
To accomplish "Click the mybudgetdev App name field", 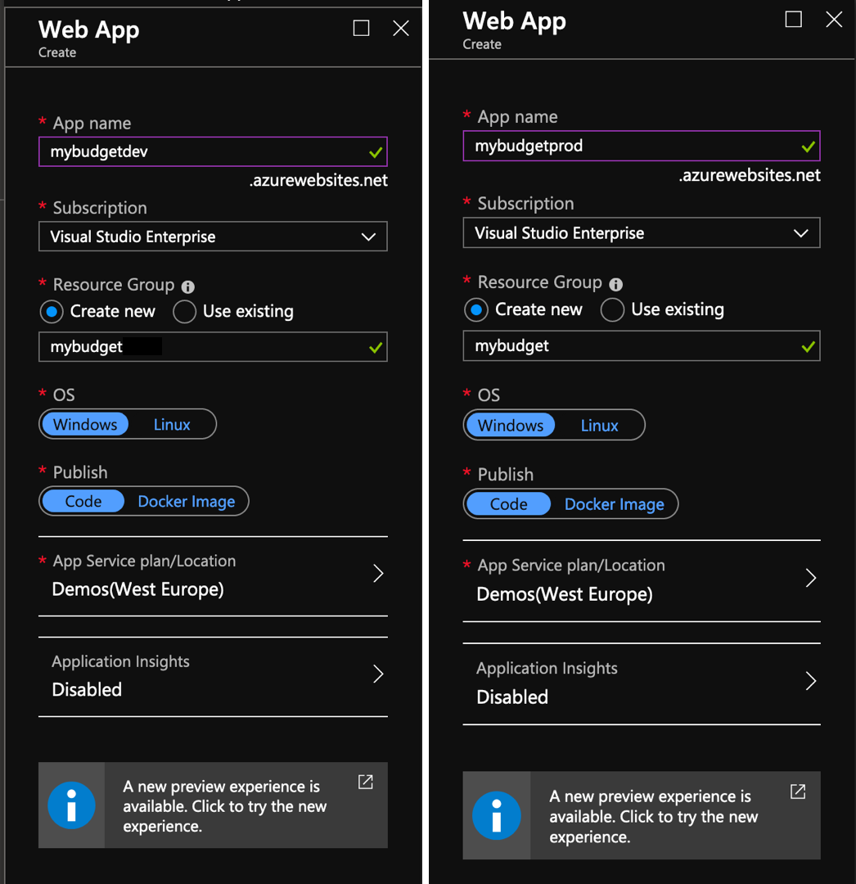I will tap(205, 151).
